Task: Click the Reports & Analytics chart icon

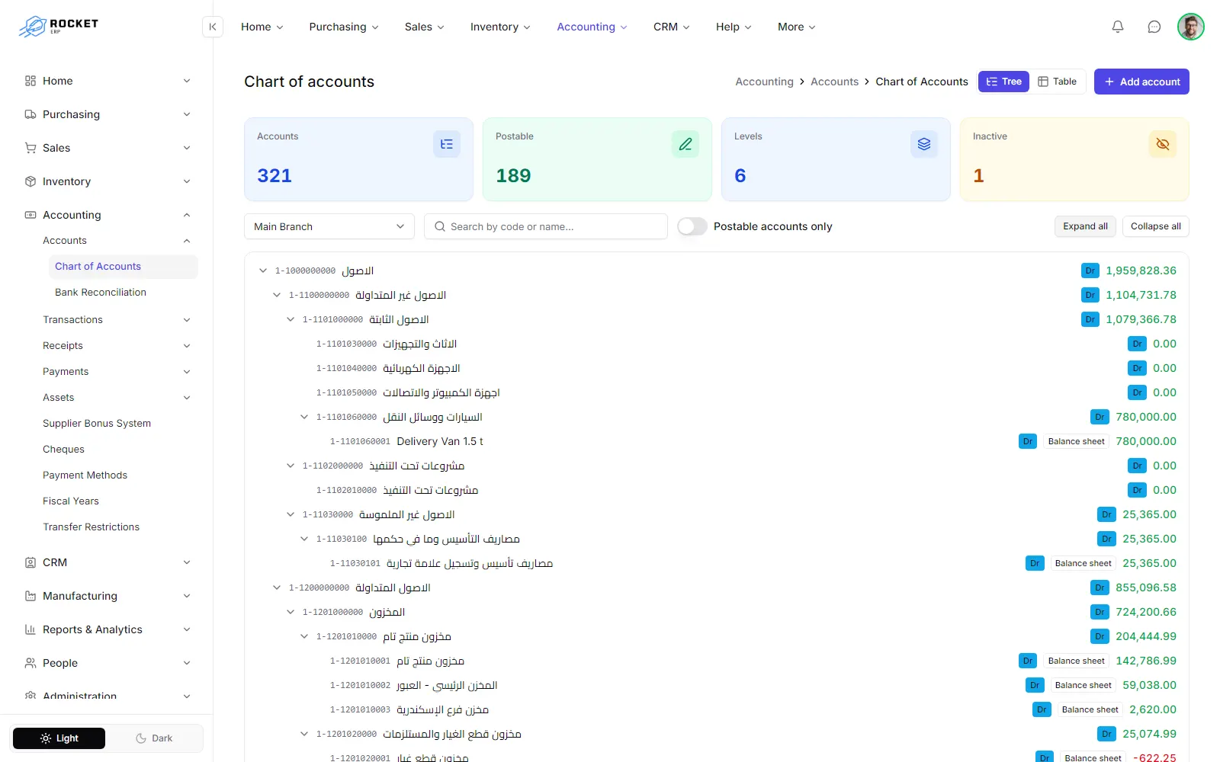Action: (30, 629)
